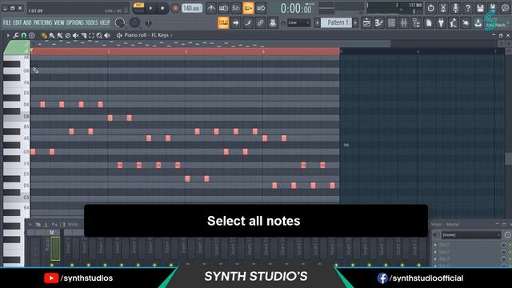Select the Mute tool in piano roll toolbar
512x288 pixels.
(x=75, y=35)
